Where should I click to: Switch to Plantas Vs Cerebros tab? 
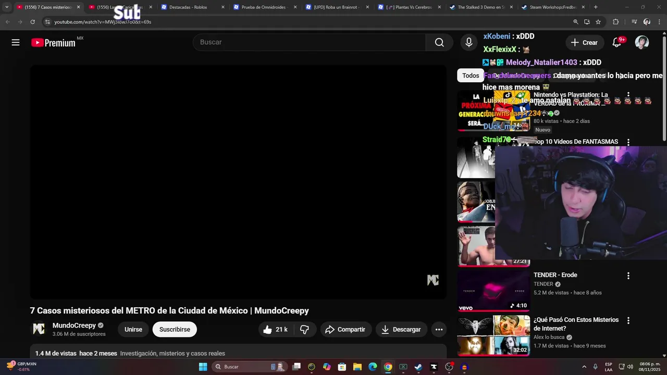coord(409,7)
